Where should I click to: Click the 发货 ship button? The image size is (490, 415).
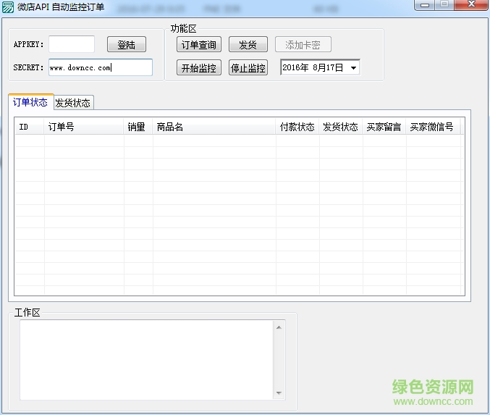248,44
